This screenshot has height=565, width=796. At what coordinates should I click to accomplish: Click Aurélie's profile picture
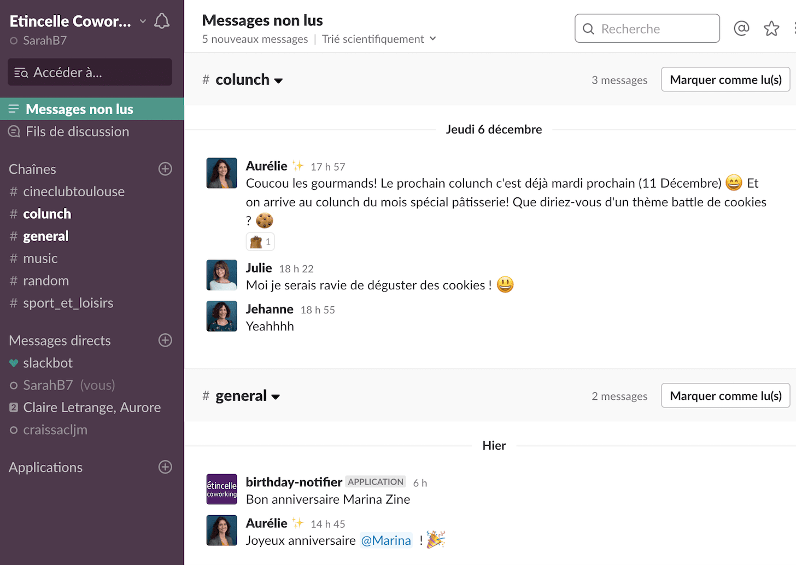click(x=221, y=173)
